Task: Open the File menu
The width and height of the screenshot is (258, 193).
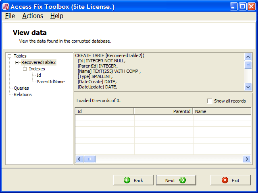Action: [10, 16]
